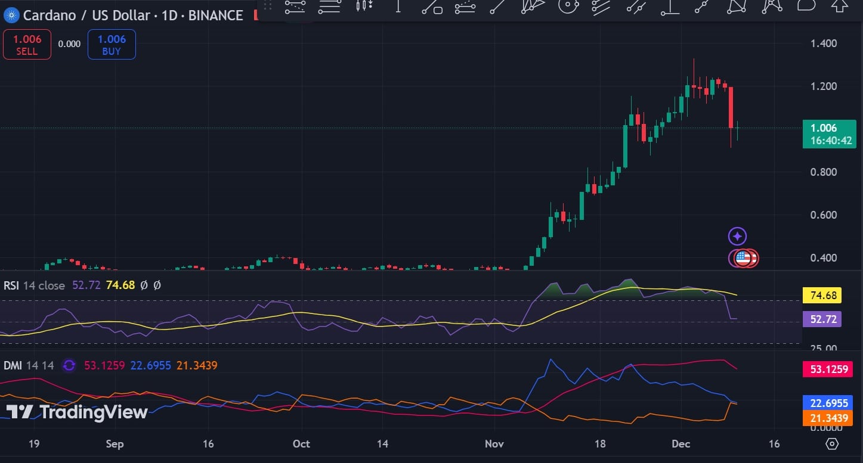
Task: Select the horizontal lines drawing tool
Action: [x=329, y=7]
